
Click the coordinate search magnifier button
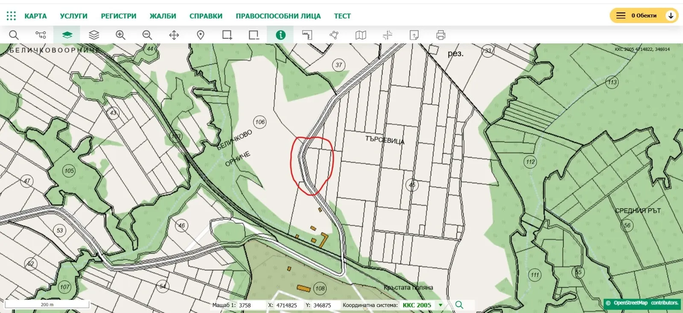point(459,305)
